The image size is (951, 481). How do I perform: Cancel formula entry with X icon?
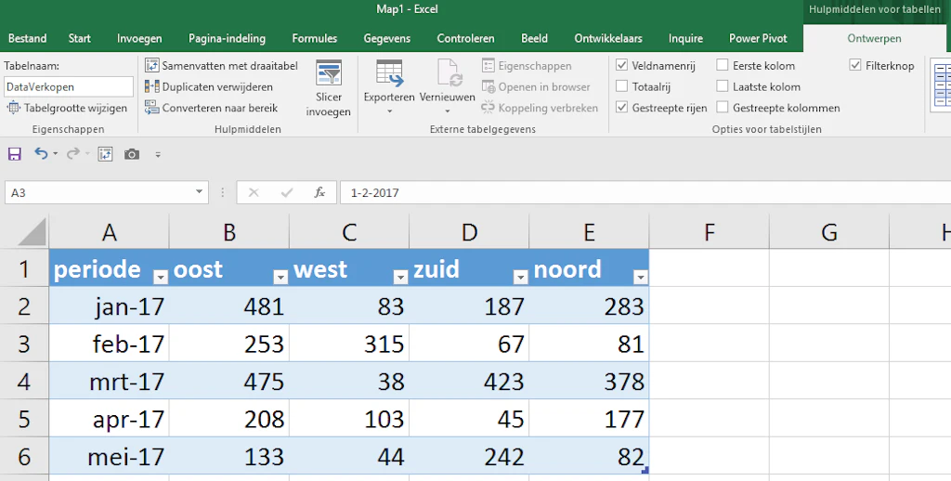click(254, 193)
